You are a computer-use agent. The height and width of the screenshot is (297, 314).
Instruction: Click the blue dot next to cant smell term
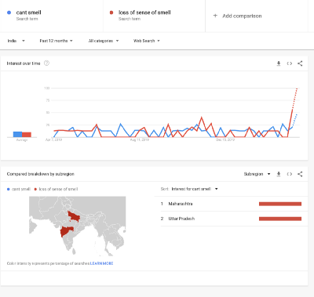[x=9, y=13]
